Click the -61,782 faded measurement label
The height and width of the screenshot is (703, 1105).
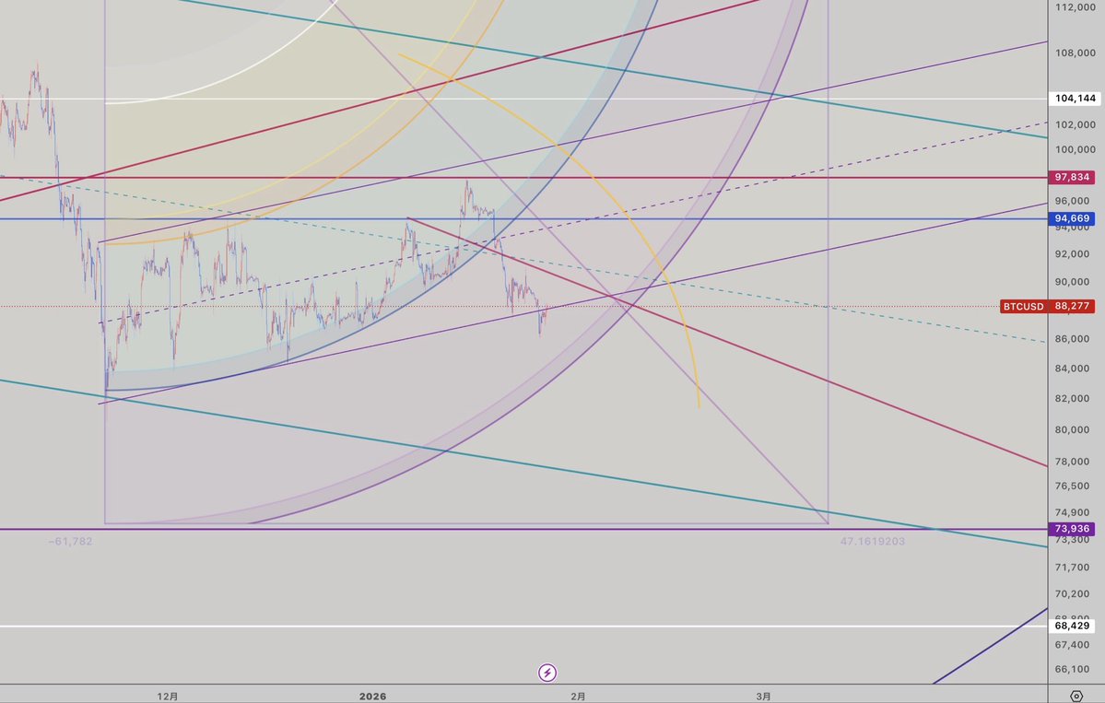click(x=70, y=541)
